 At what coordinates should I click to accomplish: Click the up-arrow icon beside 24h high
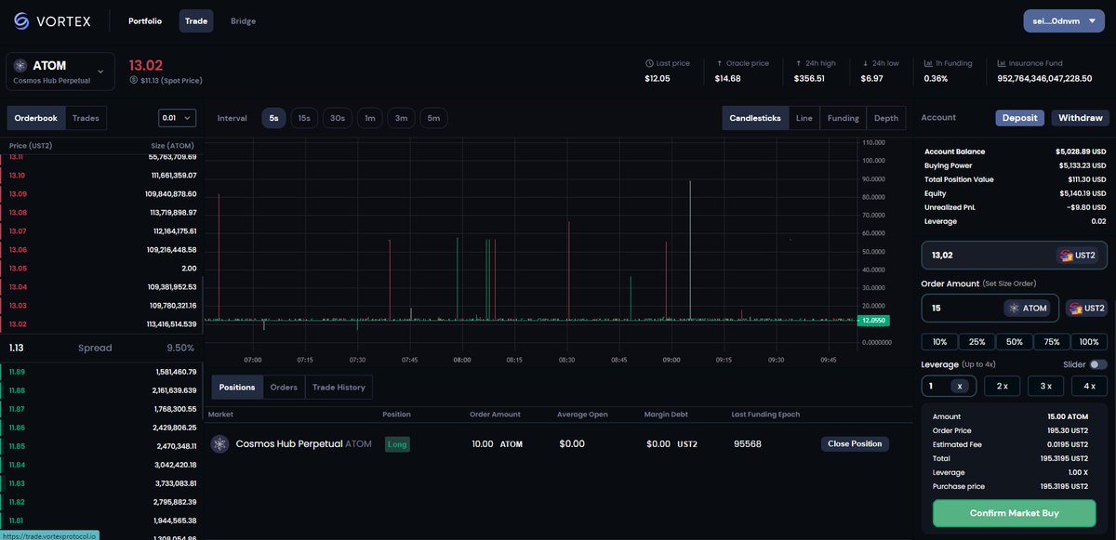(797, 63)
